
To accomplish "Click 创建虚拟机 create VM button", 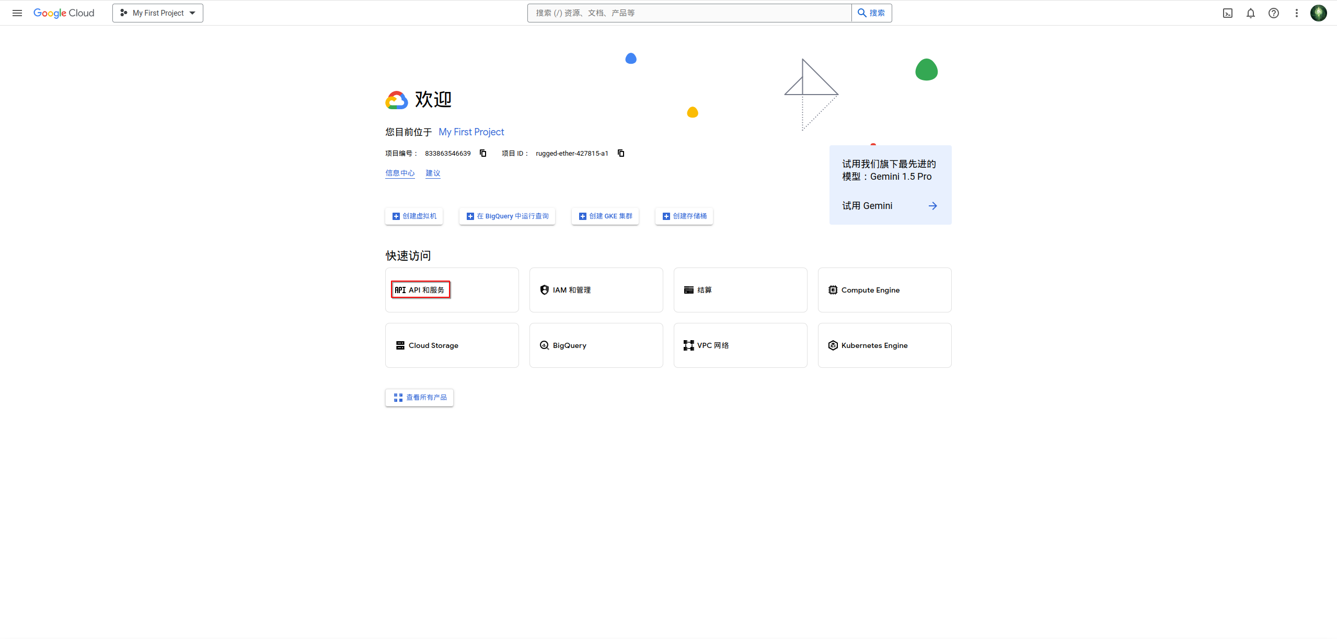I will coord(414,216).
